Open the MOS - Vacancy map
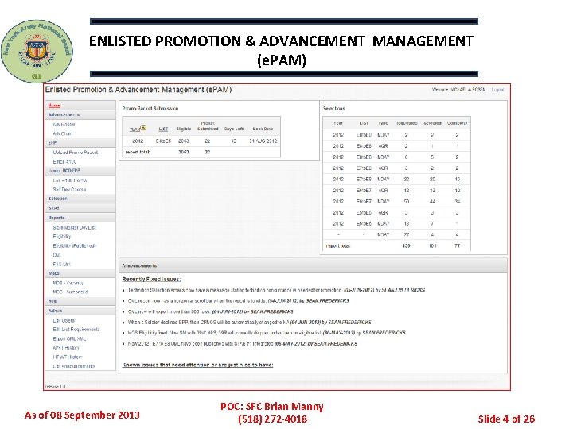Screen dimensions: 573x429 point(68,283)
